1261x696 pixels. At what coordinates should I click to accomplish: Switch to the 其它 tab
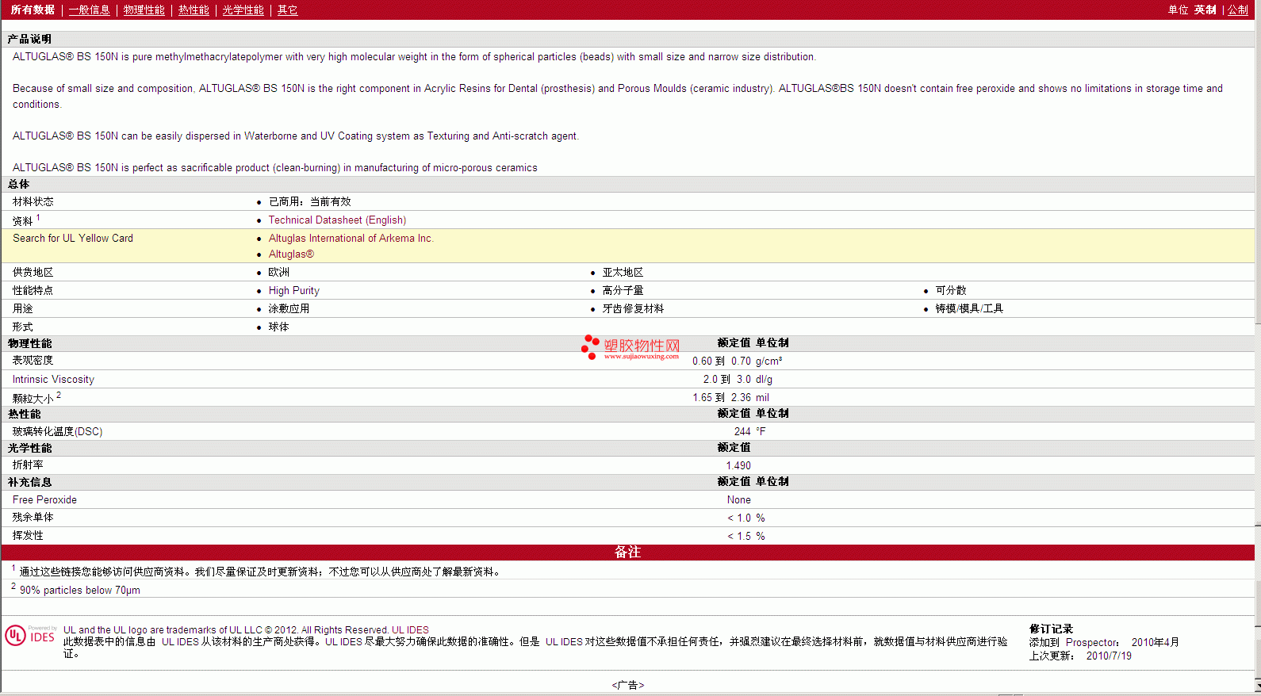click(287, 10)
